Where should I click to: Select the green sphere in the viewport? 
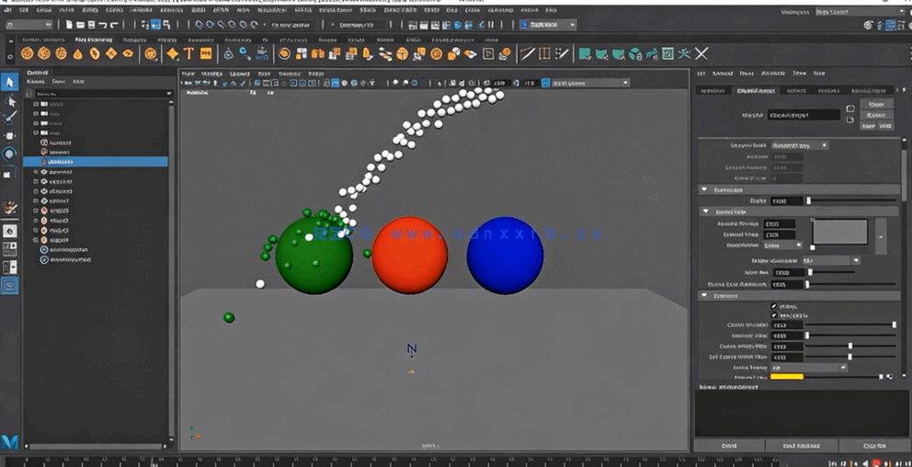point(314,255)
